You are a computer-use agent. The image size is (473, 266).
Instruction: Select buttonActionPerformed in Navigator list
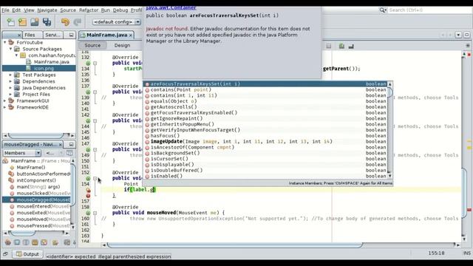[x=43, y=174]
